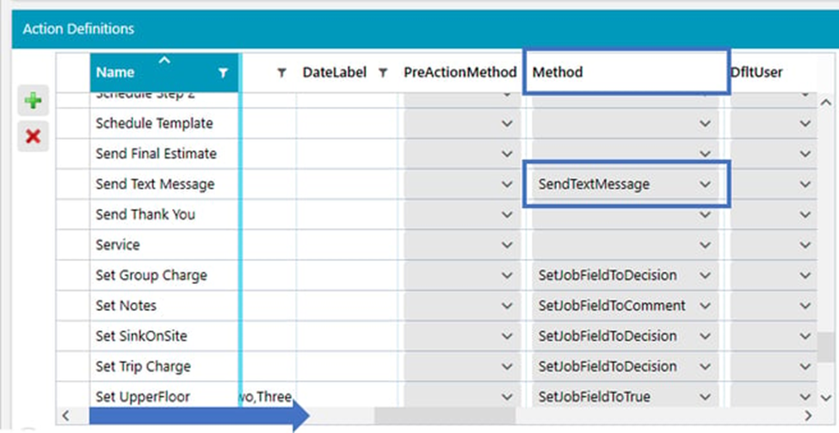Open Method dropdown for Set Group Charge
This screenshot has height=433, width=839.
coord(706,275)
